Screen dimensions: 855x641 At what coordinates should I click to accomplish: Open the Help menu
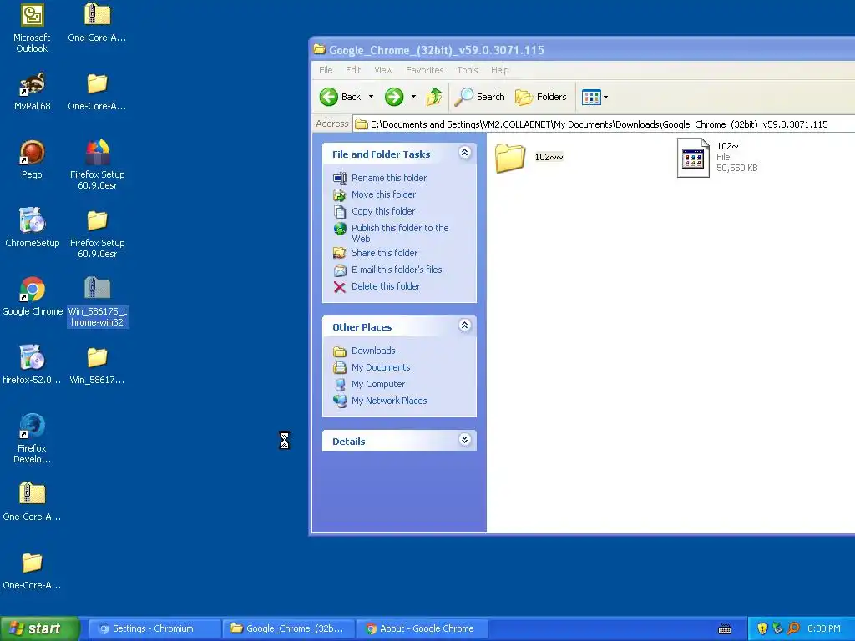pos(499,70)
